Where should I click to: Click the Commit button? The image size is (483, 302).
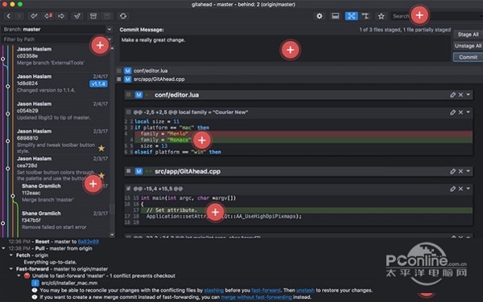(x=468, y=57)
